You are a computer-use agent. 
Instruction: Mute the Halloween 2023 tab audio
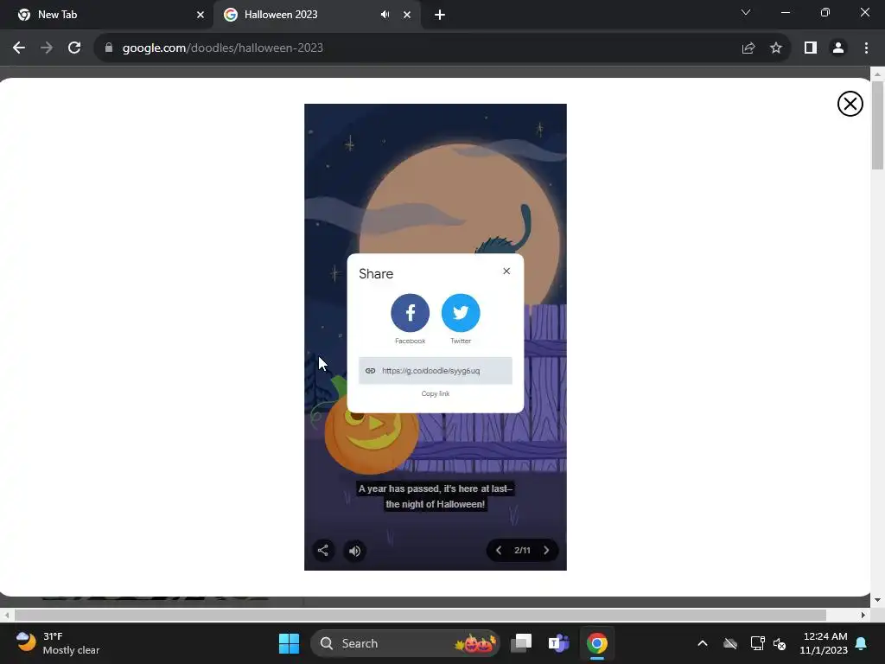[x=385, y=15]
